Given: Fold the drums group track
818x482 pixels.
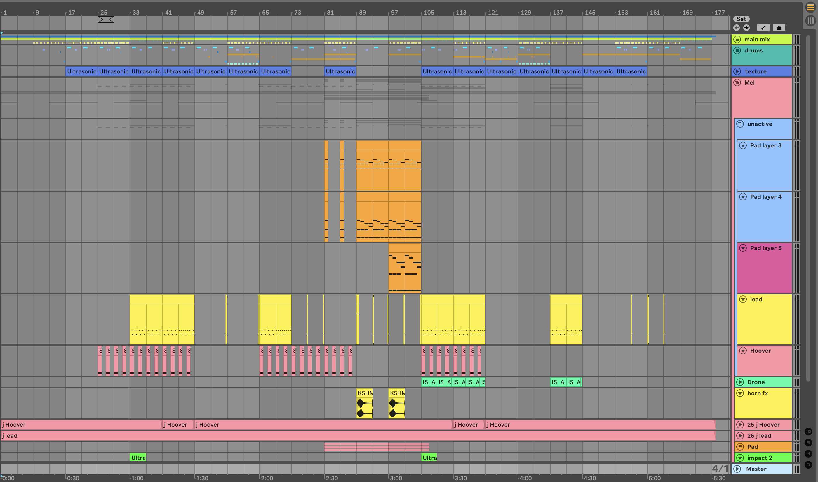Looking at the screenshot, I should (x=737, y=50).
